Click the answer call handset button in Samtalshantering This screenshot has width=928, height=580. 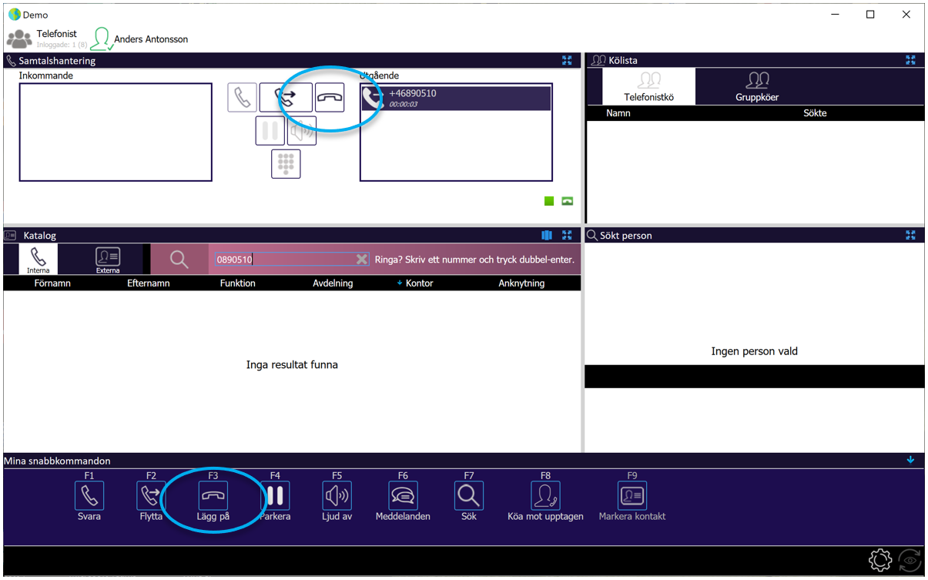click(x=242, y=98)
